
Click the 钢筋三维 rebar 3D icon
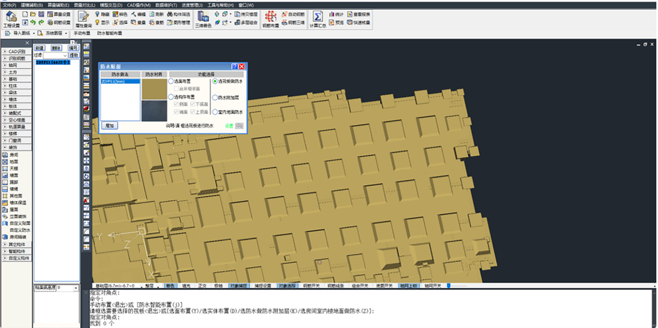(x=293, y=23)
